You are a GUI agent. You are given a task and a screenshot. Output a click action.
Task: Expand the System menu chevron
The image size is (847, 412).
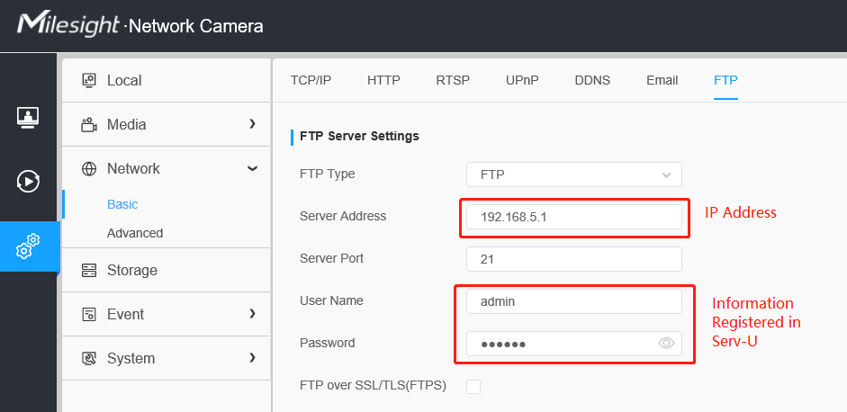click(x=252, y=357)
